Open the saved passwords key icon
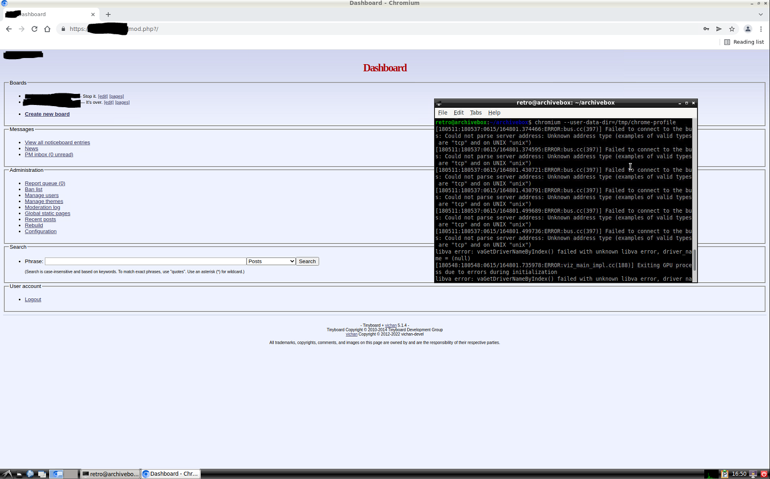 pyautogui.click(x=706, y=29)
